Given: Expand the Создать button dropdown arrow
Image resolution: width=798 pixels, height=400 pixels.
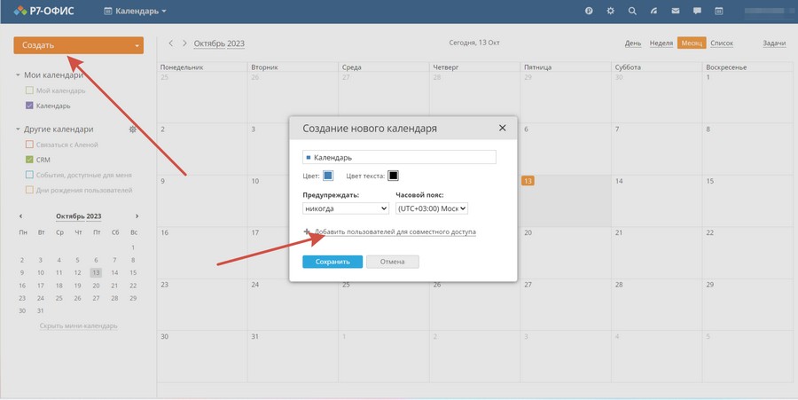Looking at the screenshot, I should [x=137, y=45].
